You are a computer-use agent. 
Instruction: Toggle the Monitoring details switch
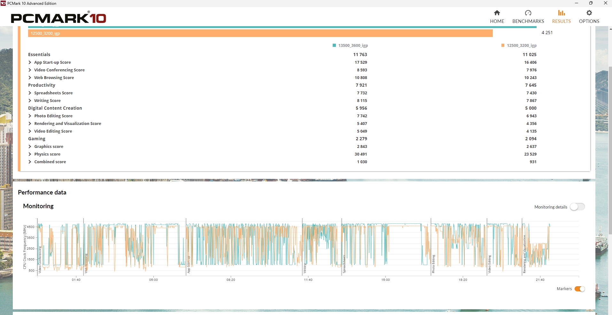point(577,207)
